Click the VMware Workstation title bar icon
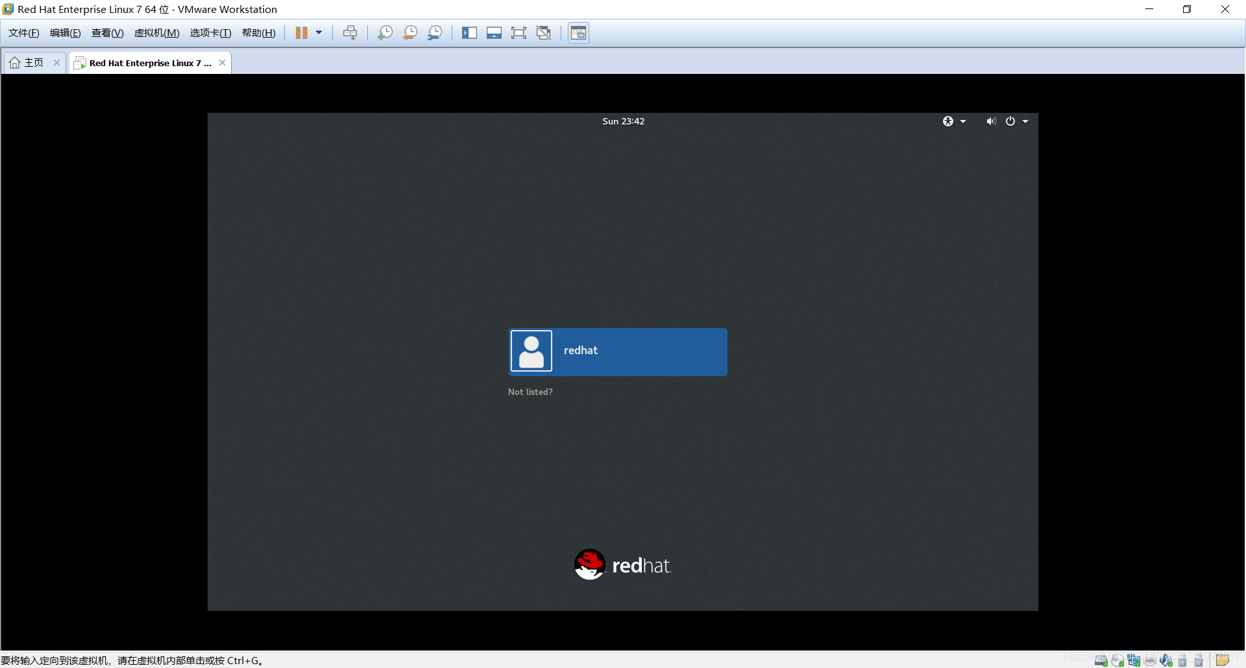This screenshot has width=1246, height=668. (x=8, y=9)
